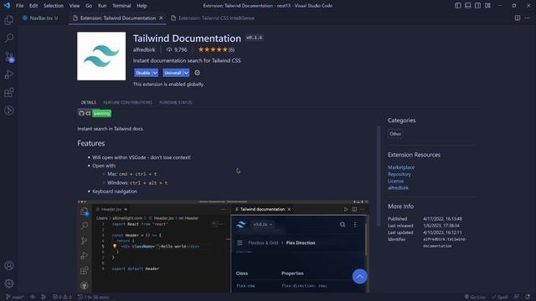Click the Tailwind extension logo image

tap(101, 56)
